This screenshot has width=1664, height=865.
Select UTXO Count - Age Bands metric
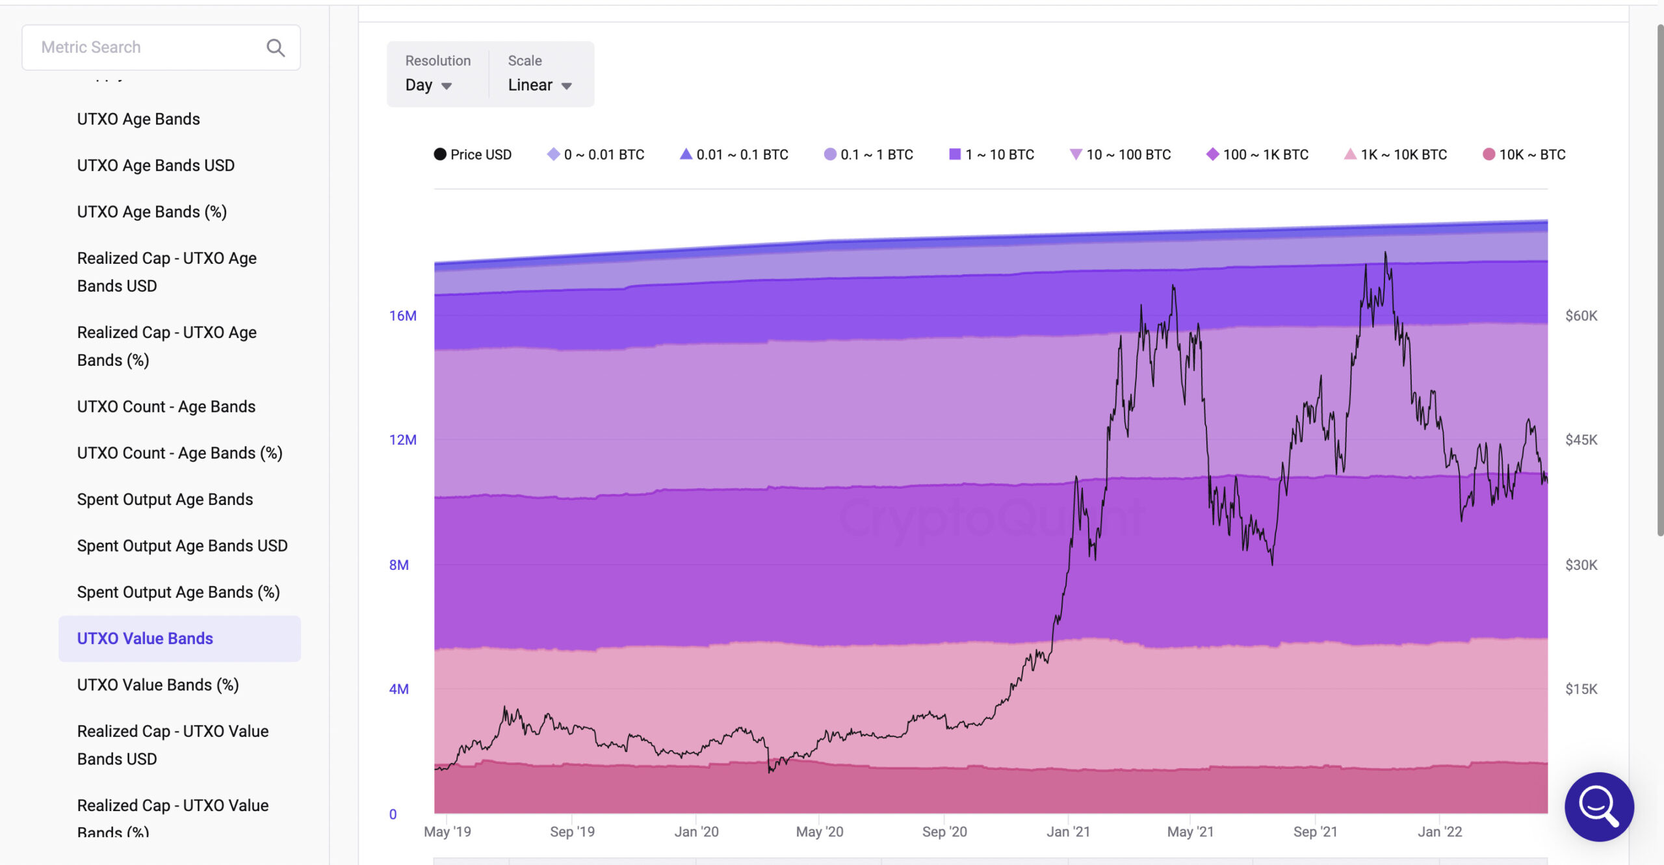(x=166, y=406)
